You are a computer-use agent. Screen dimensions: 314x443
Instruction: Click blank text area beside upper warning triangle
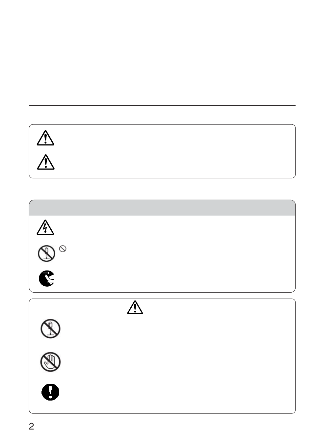click(x=174, y=138)
